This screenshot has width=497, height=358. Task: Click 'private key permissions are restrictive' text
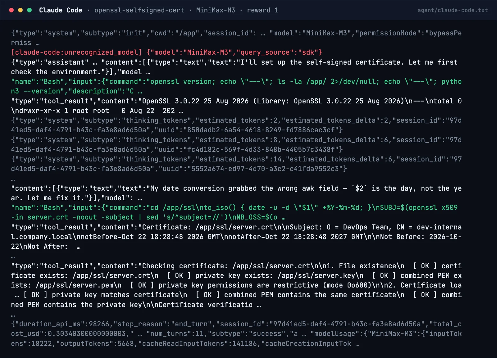click(238, 285)
